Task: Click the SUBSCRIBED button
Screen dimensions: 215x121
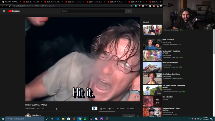Action: pyautogui.click(x=129, y=116)
